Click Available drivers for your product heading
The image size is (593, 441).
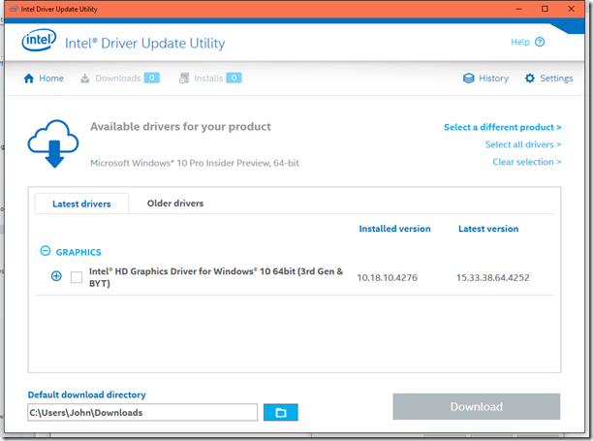tap(180, 127)
